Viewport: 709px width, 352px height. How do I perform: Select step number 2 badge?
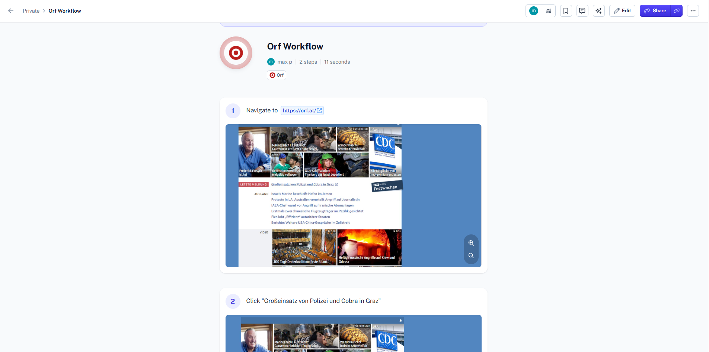click(233, 301)
